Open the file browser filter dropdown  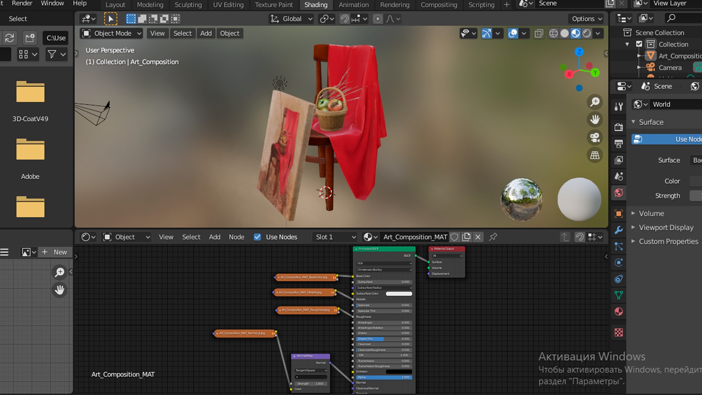click(x=56, y=54)
